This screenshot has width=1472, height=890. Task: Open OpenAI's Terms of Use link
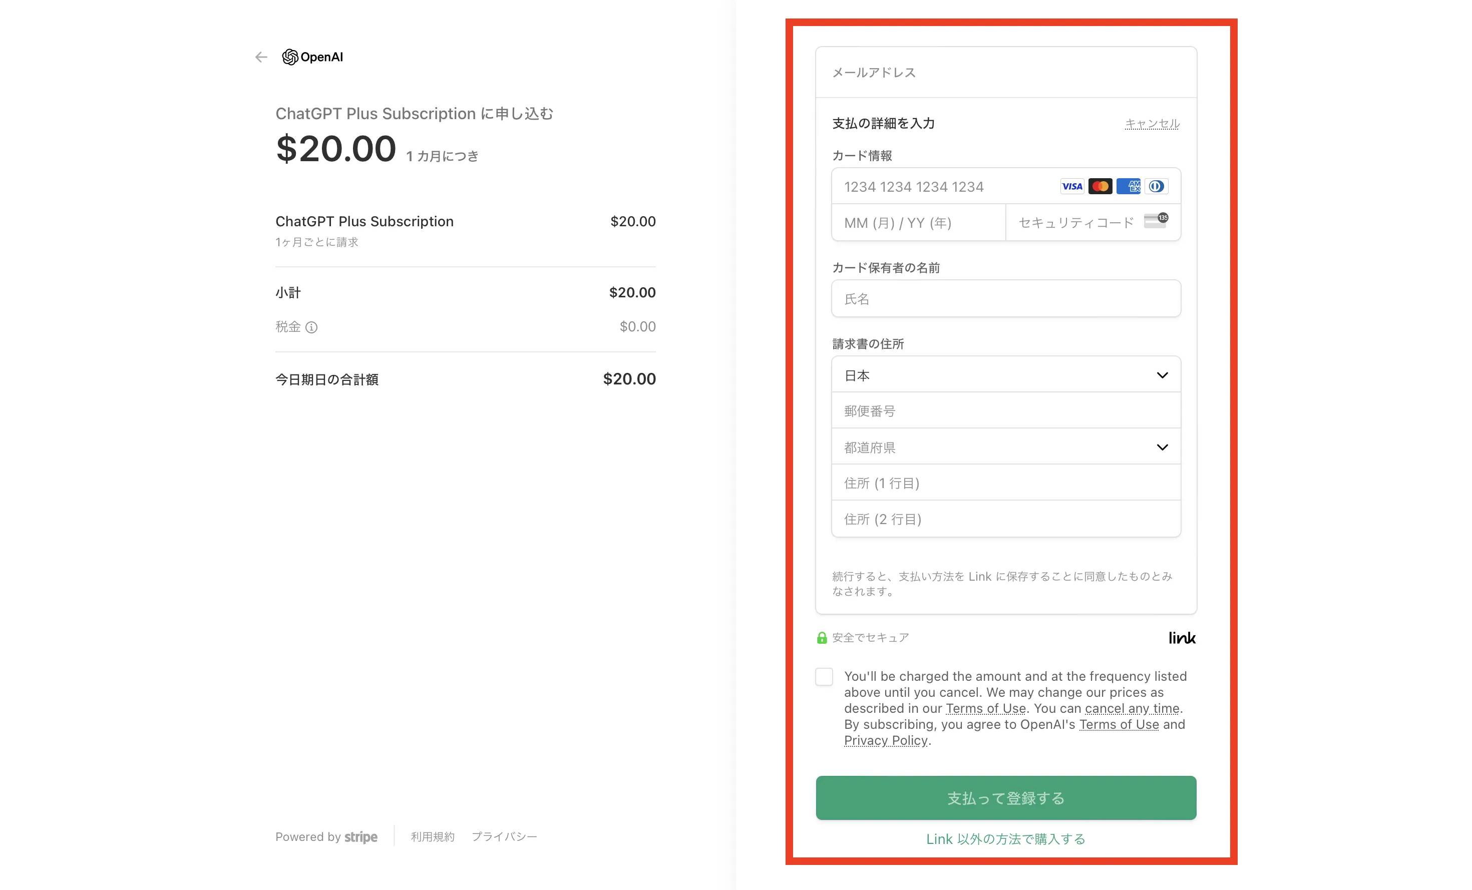(x=1119, y=724)
